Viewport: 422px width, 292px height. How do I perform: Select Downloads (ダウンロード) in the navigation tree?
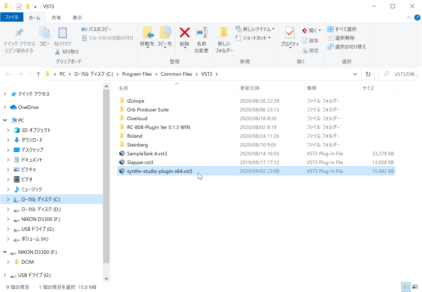point(32,140)
